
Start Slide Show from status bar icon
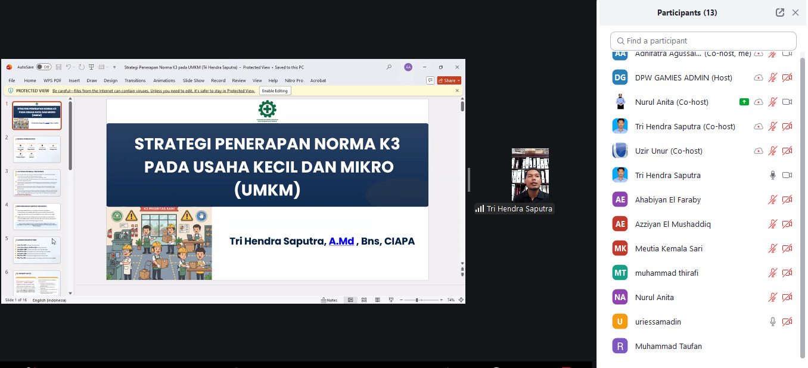391,300
